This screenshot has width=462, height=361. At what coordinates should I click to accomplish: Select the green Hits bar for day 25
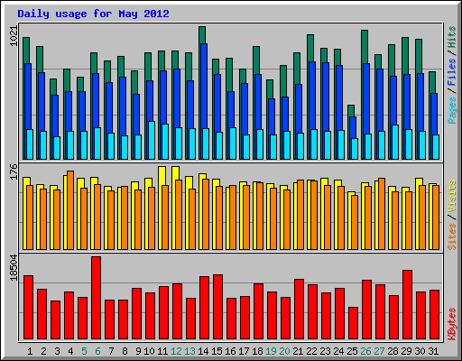click(351, 111)
